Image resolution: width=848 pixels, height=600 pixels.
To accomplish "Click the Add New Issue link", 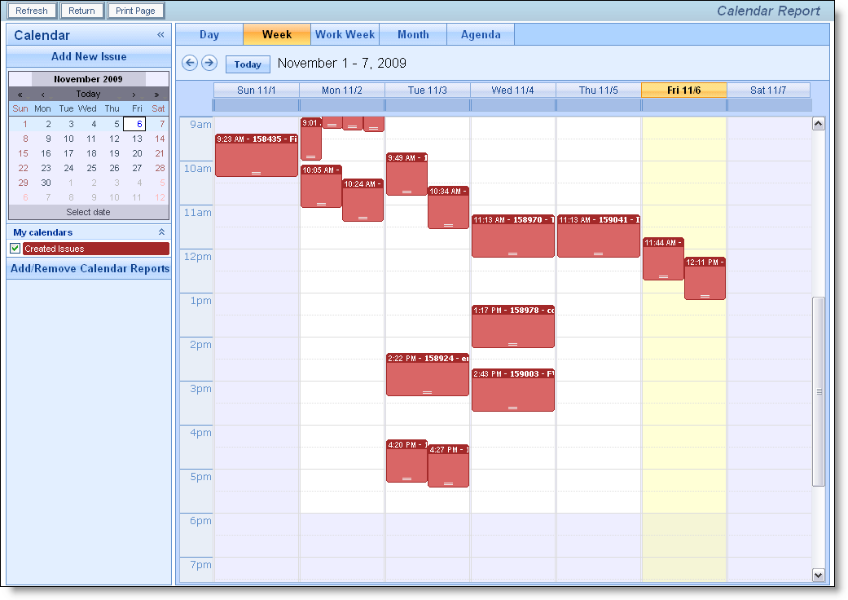I will tap(89, 57).
